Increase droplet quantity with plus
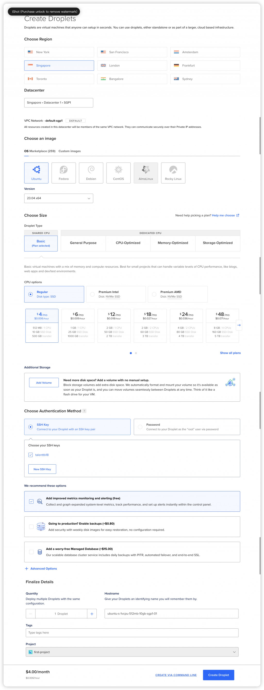The height and width of the screenshot is (690, 264). pos(92,614)
